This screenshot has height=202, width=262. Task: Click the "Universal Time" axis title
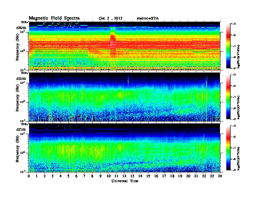(125, 181)
